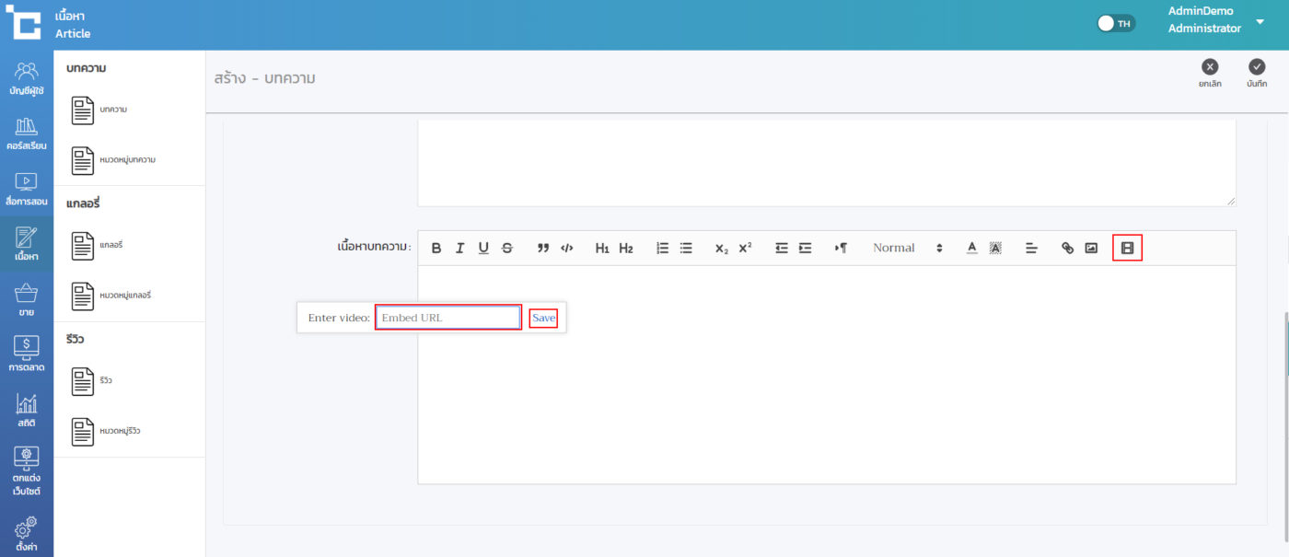Click the checkmark save button in header

(1257, 72)
